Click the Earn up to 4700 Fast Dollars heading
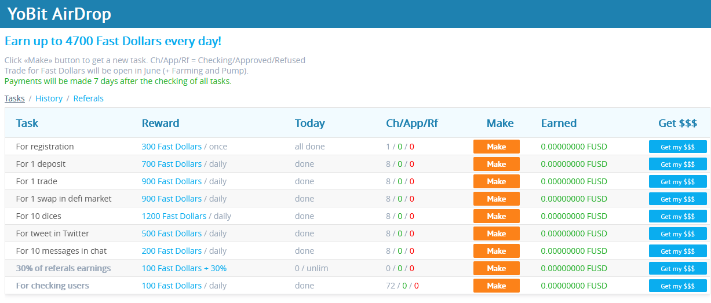 click(113, 41)
